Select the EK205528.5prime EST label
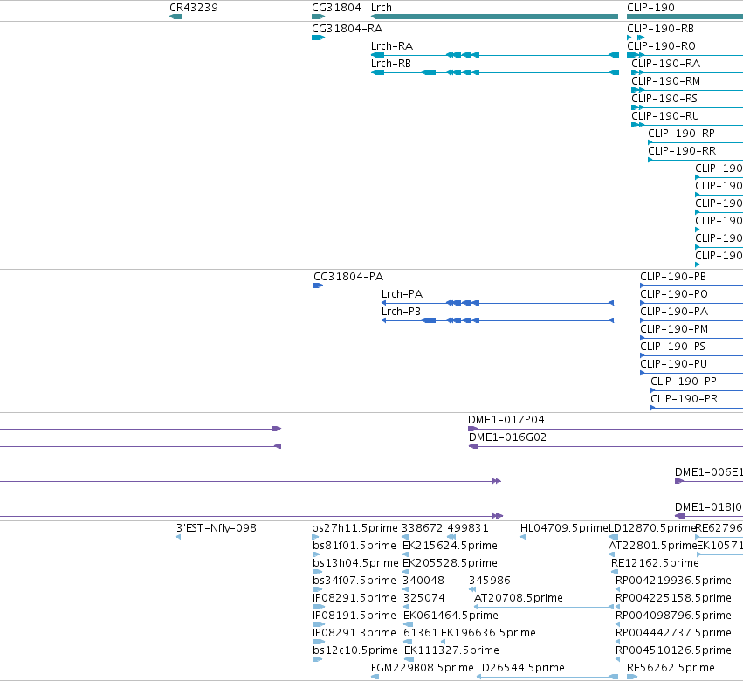 click(x=450, y=563)
